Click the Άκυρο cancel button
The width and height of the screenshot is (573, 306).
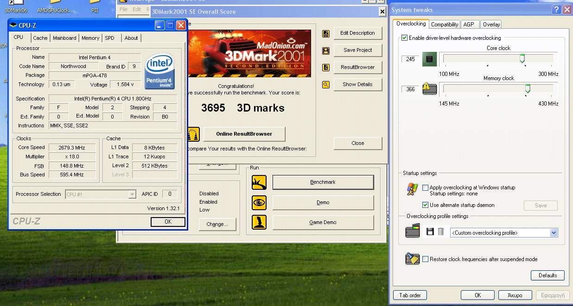coord(515,295)
